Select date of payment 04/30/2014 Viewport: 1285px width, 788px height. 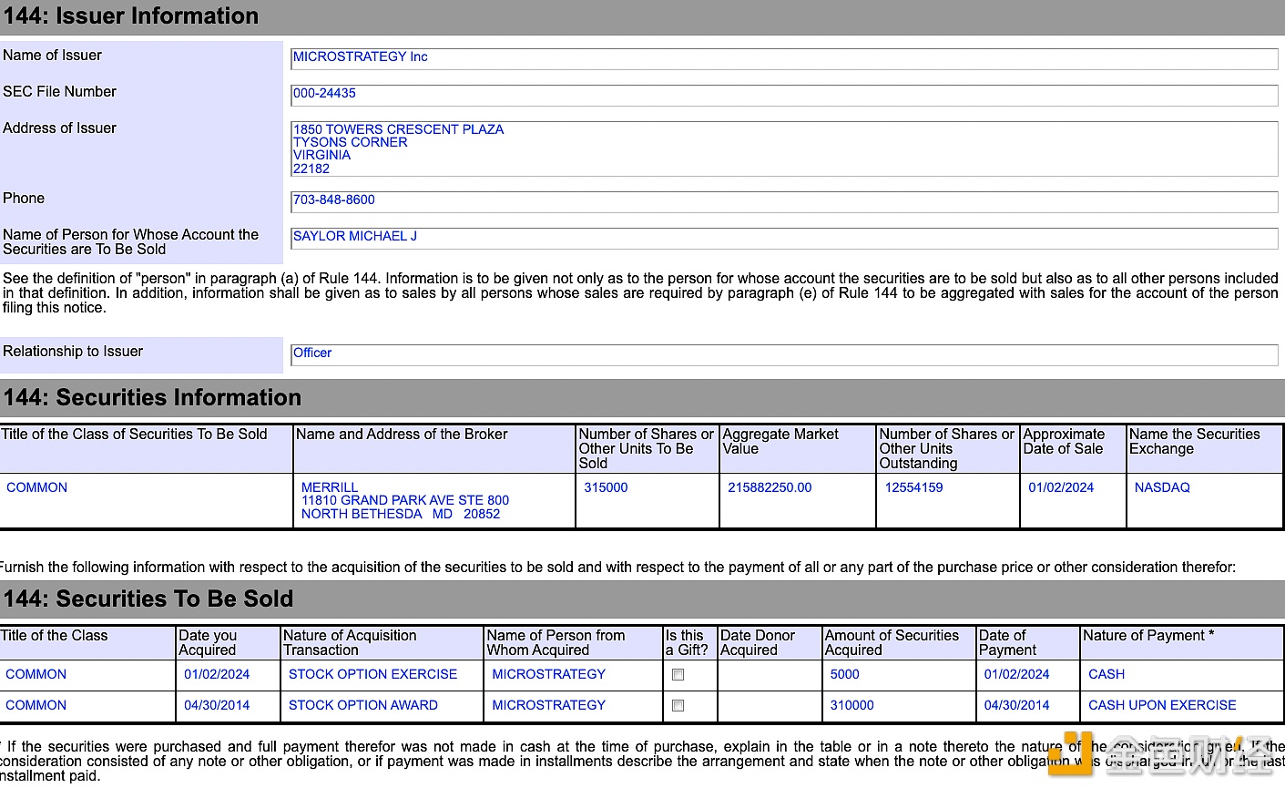(x=1016, y=705)
